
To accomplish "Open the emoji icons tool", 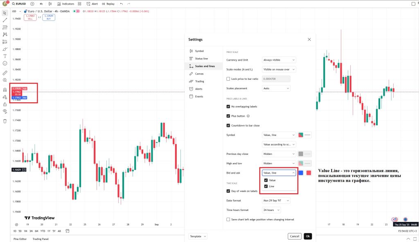I will [x=5, y=63].
